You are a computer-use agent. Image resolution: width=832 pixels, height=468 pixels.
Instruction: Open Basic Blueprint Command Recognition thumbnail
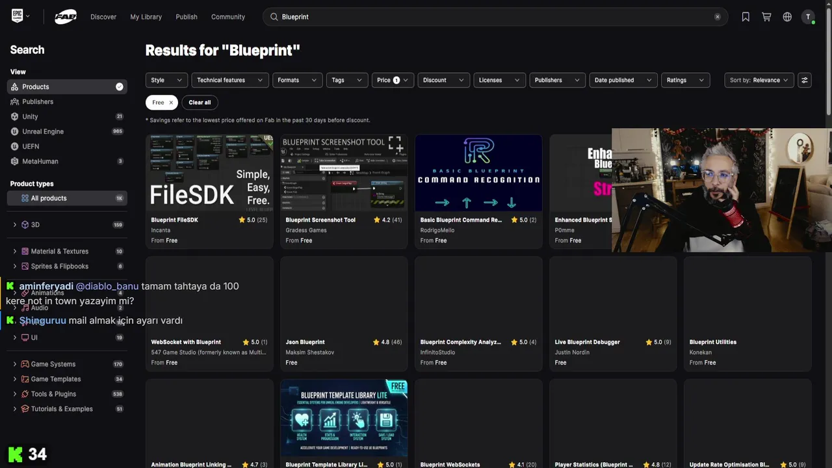coord(478,173)
